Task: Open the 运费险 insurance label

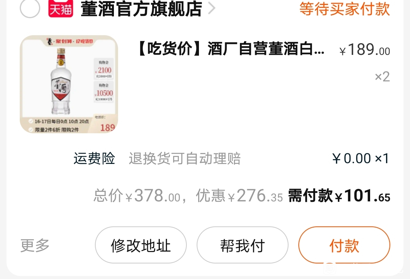Action: (94, 158)
